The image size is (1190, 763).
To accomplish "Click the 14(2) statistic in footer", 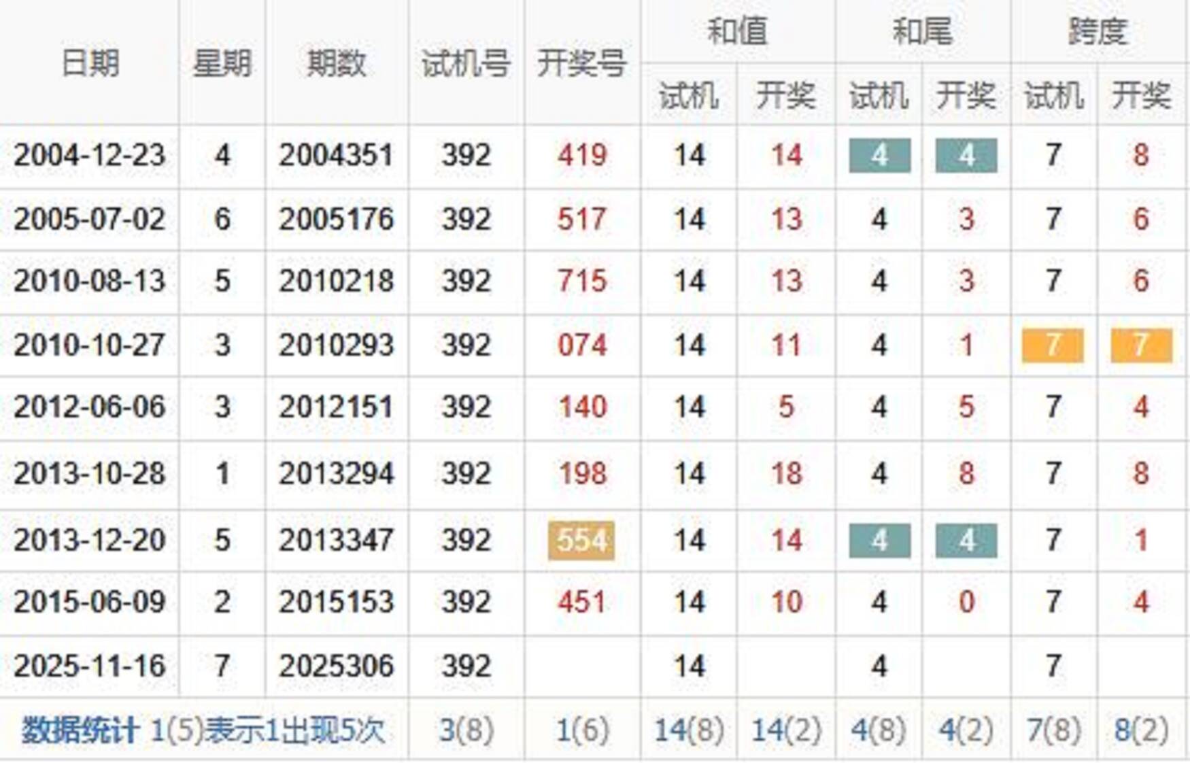I will coord(786,730).
